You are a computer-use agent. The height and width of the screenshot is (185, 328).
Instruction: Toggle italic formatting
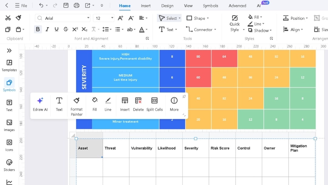[x=46, y=29]
